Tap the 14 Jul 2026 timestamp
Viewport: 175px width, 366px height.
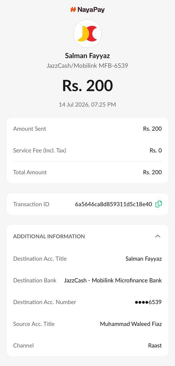pyautogui.click(x=87, y=105)
